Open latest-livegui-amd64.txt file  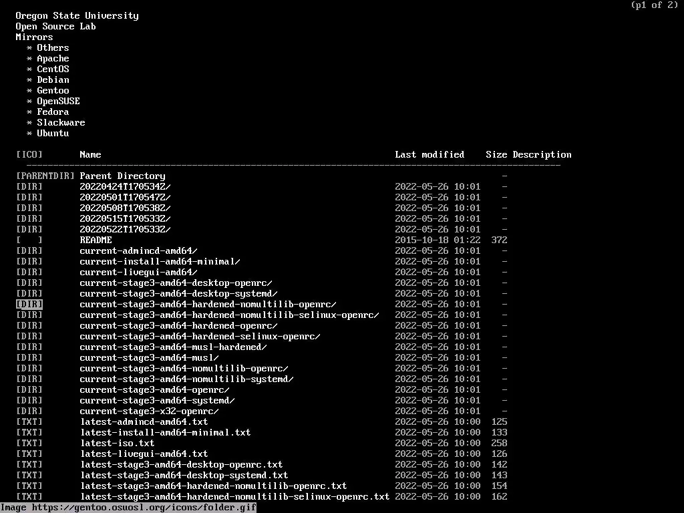[x=144, y=454]
